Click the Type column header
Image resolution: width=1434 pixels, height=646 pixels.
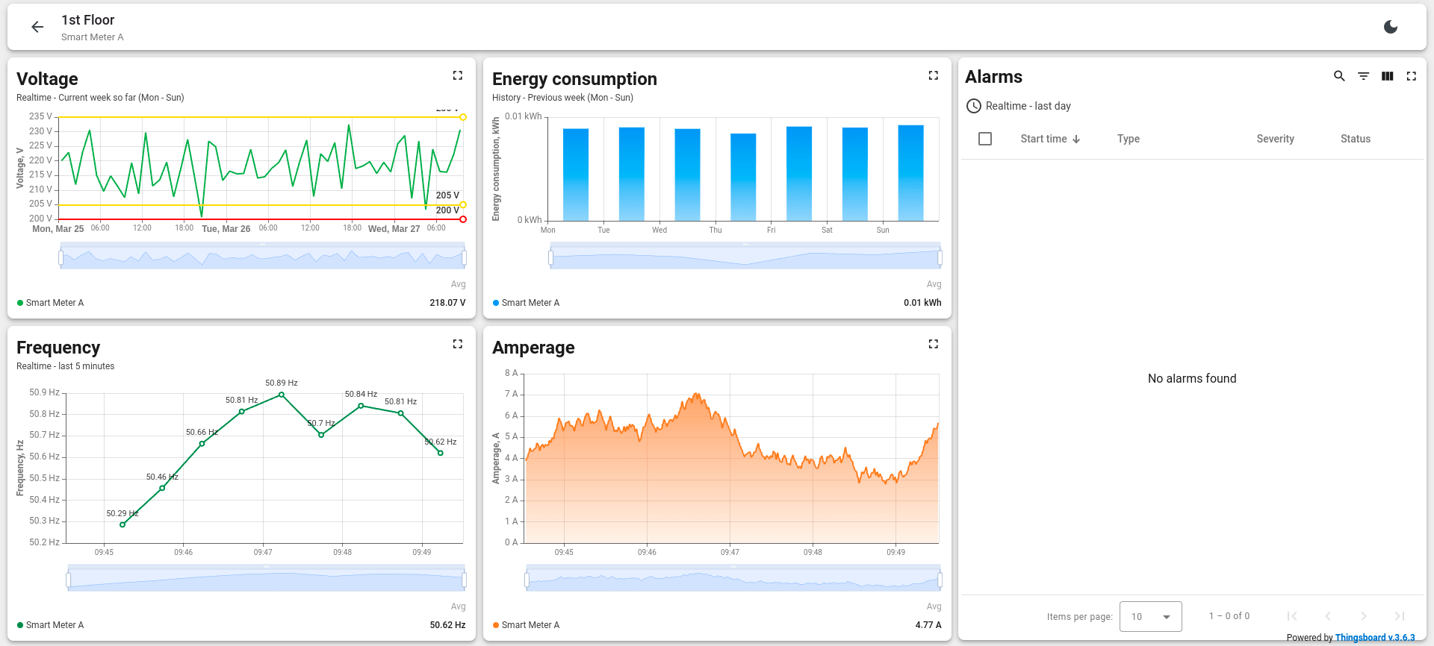tap(1128, 139)
